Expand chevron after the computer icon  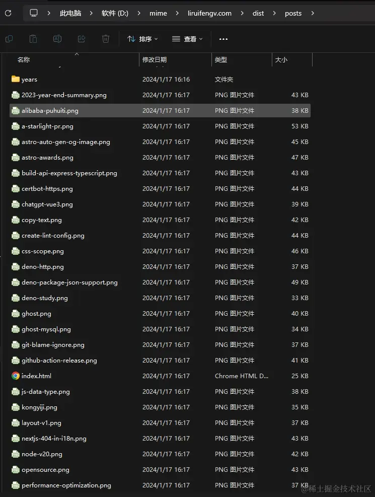tap(49, 13)
